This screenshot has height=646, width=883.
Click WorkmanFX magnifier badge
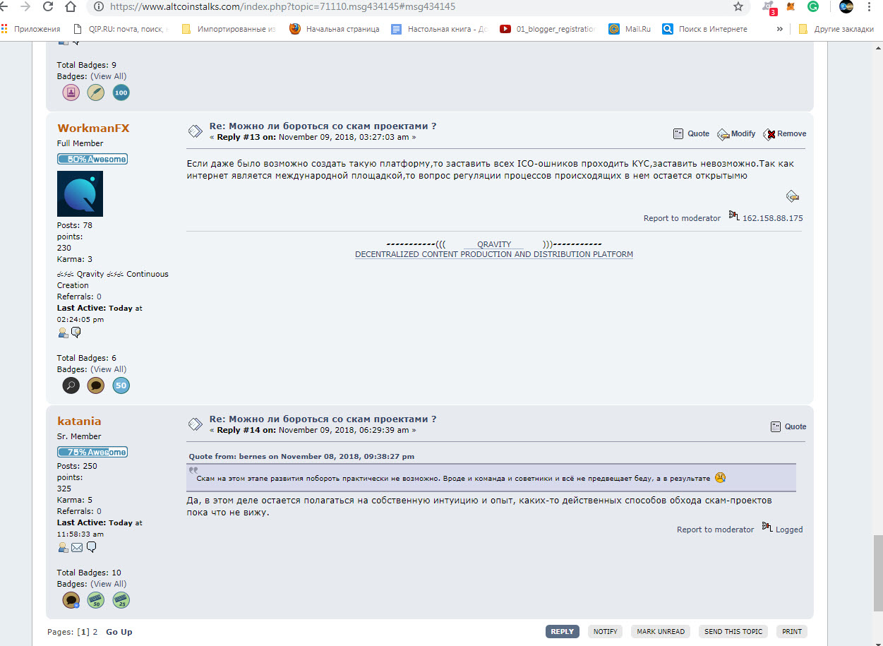71,385
